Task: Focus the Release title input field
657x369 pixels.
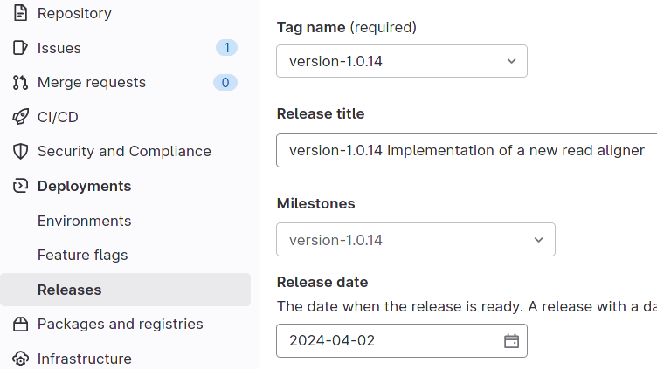Action: click(467, 150)
